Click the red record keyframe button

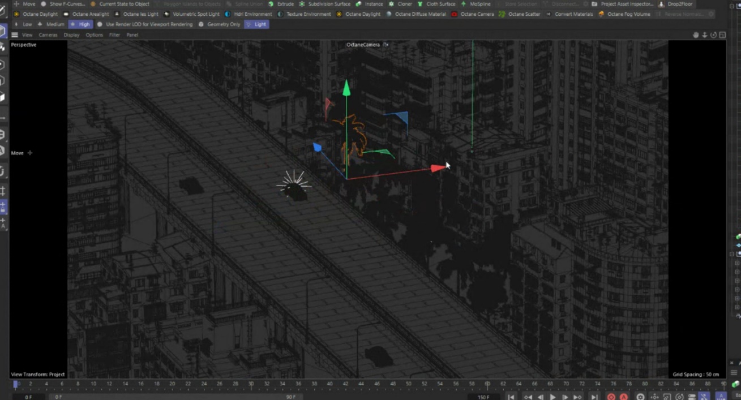tap(611, 397)
